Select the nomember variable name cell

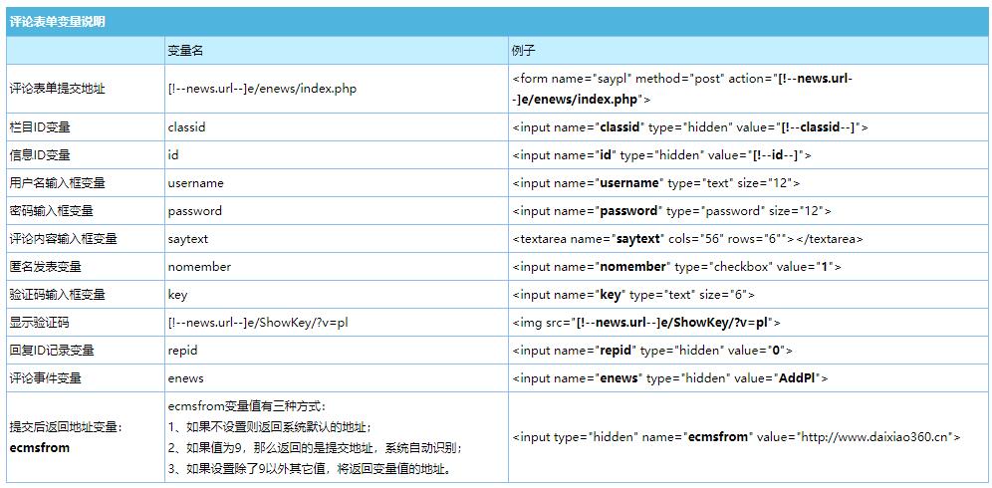199,267
